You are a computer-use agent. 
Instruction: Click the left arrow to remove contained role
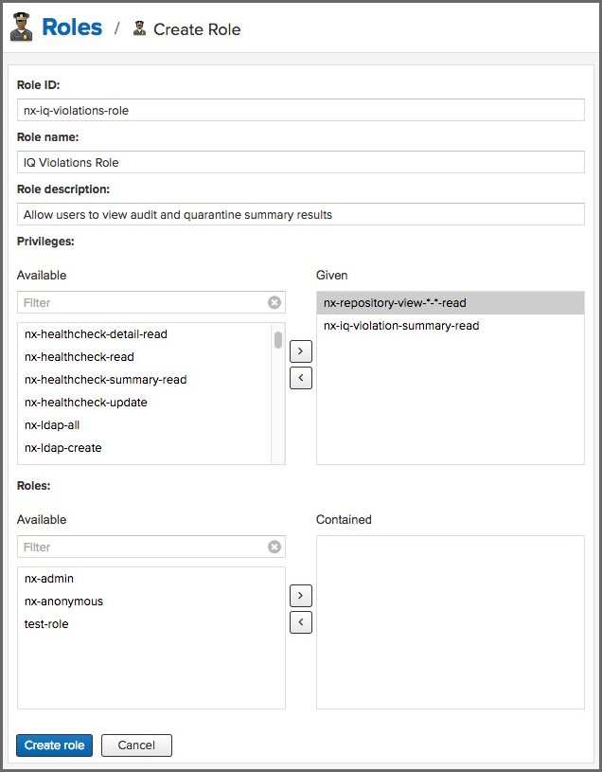[300, 621]
